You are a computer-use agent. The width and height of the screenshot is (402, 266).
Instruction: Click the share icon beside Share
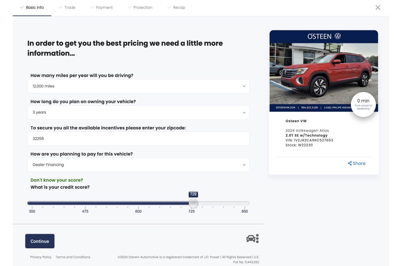[350, 163]
